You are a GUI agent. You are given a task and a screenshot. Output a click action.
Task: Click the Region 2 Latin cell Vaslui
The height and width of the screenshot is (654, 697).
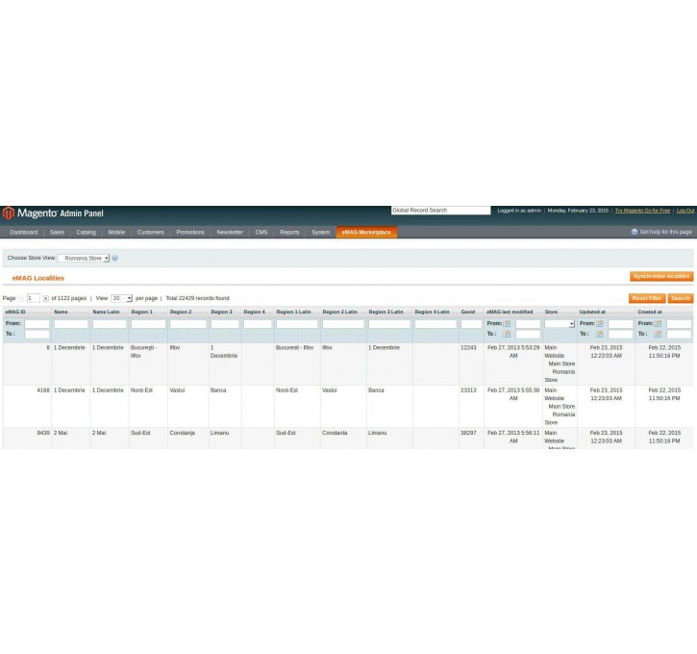pos(330,390)
